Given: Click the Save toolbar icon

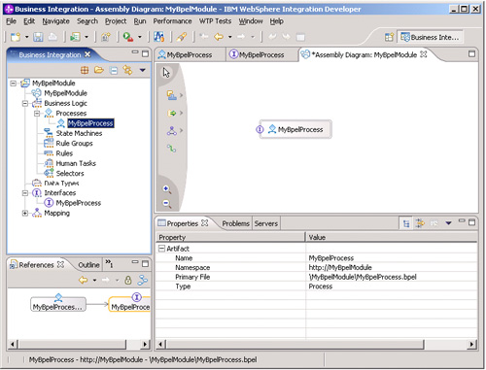Looking at the screenshot, I should coord(38,37).
